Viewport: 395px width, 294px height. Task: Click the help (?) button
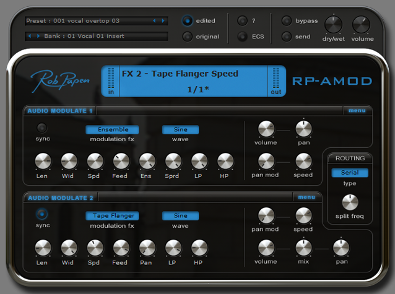[x=243, y=20]
